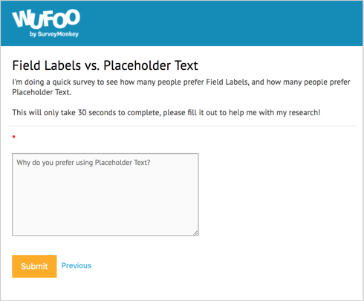The image size is (364, 301).
Task: Click the 'by SurveyMonkey' tagline under the logo
Action: pos(54,34)
